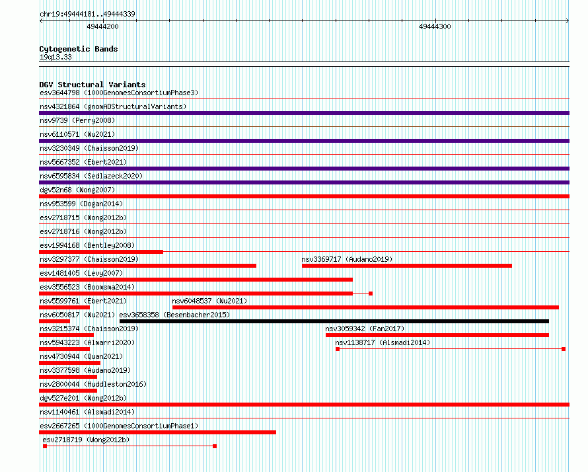Open esv1994168 Bentley2008 variant label
Screen dimensions: 588x472
(x=87, y=245)
